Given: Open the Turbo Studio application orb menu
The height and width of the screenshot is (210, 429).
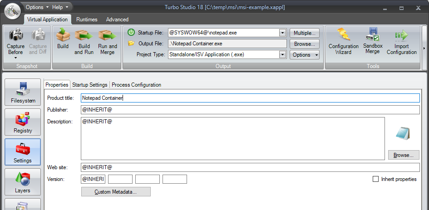Looking at the screenshot, I should [x=13, y=11].
